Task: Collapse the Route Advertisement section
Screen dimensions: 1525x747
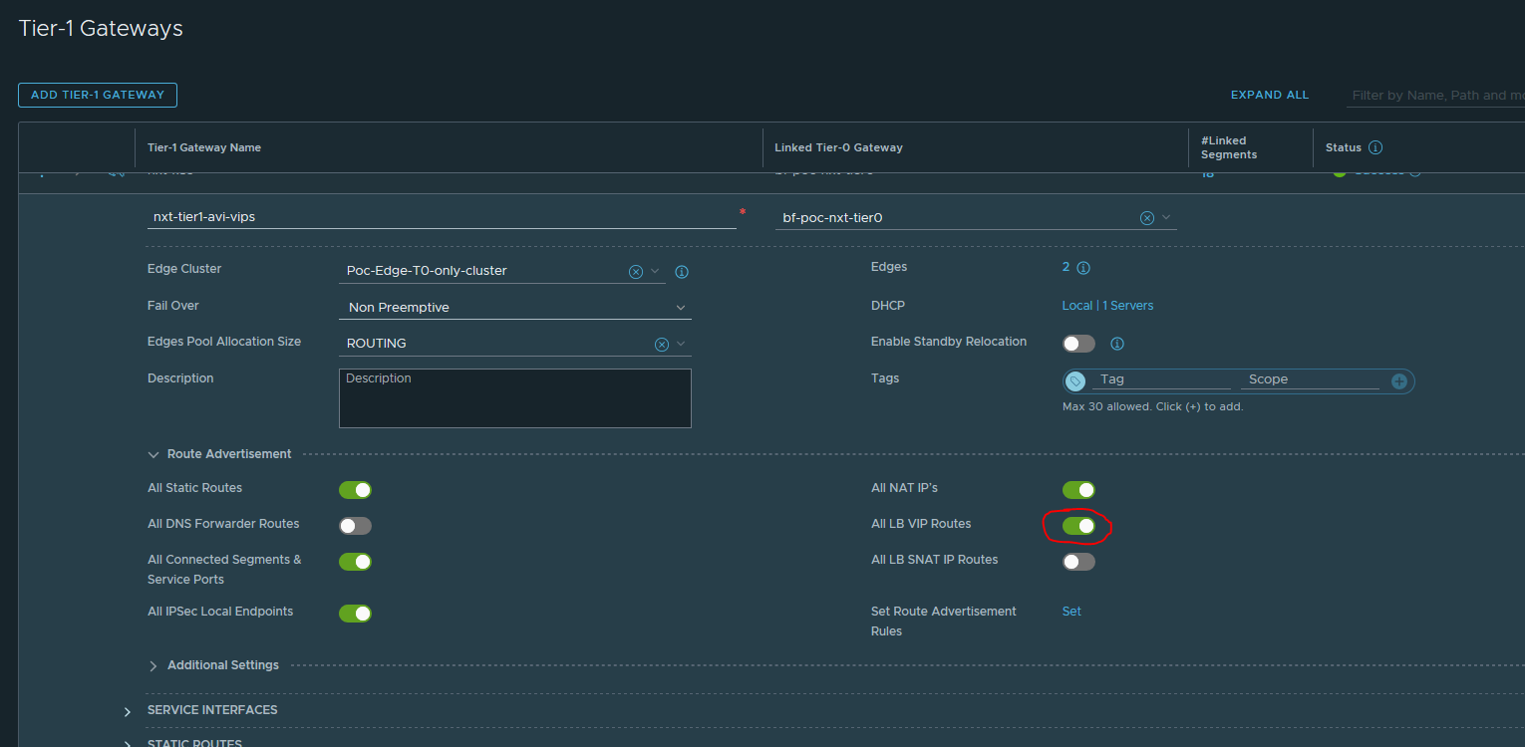Action: click(x=153, y=454)
